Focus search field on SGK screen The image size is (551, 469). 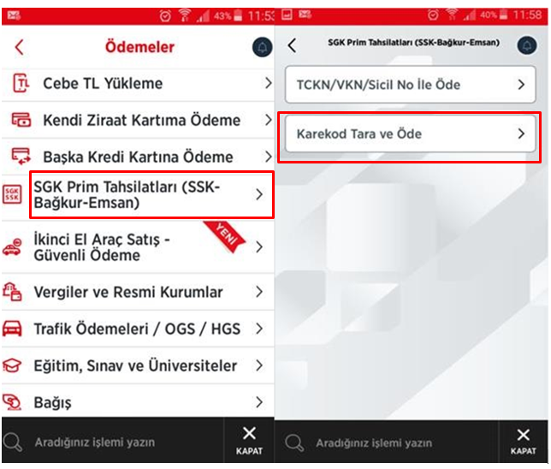(387, 442)
